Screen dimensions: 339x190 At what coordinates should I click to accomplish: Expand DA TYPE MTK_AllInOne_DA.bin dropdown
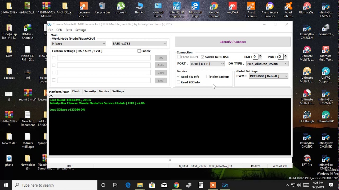267,64
